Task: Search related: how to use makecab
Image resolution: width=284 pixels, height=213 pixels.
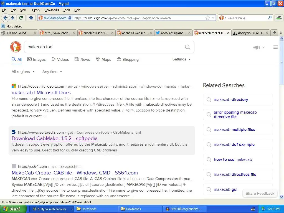Action: click(x=238, y=159)
